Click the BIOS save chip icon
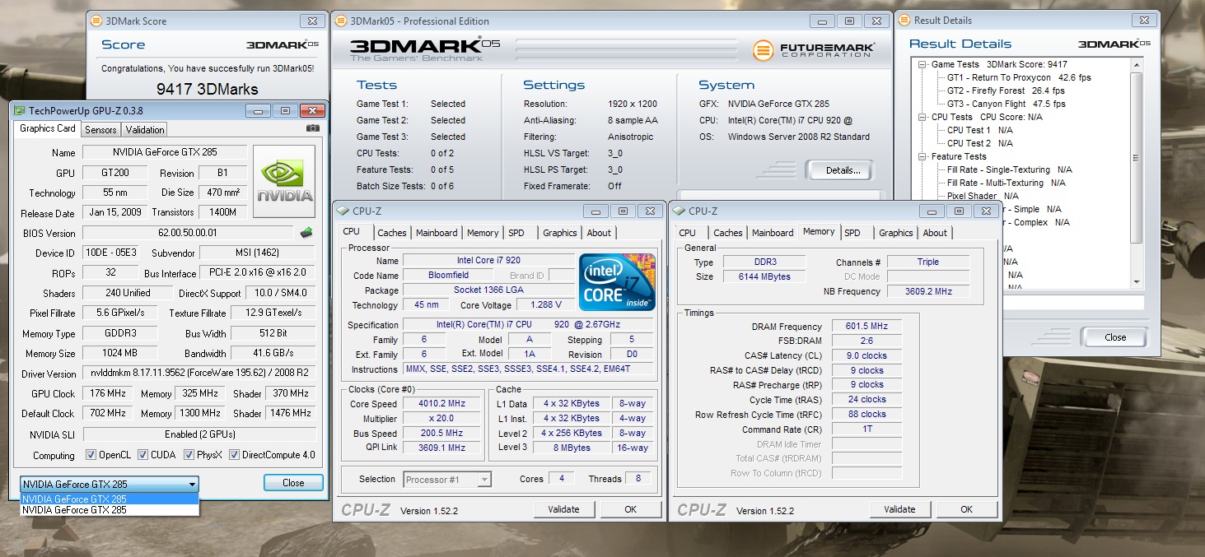1205x557 pixels. (306, 233)
